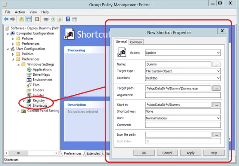Open the Action menu
The image size is (239, 166).
pos(20,12)
